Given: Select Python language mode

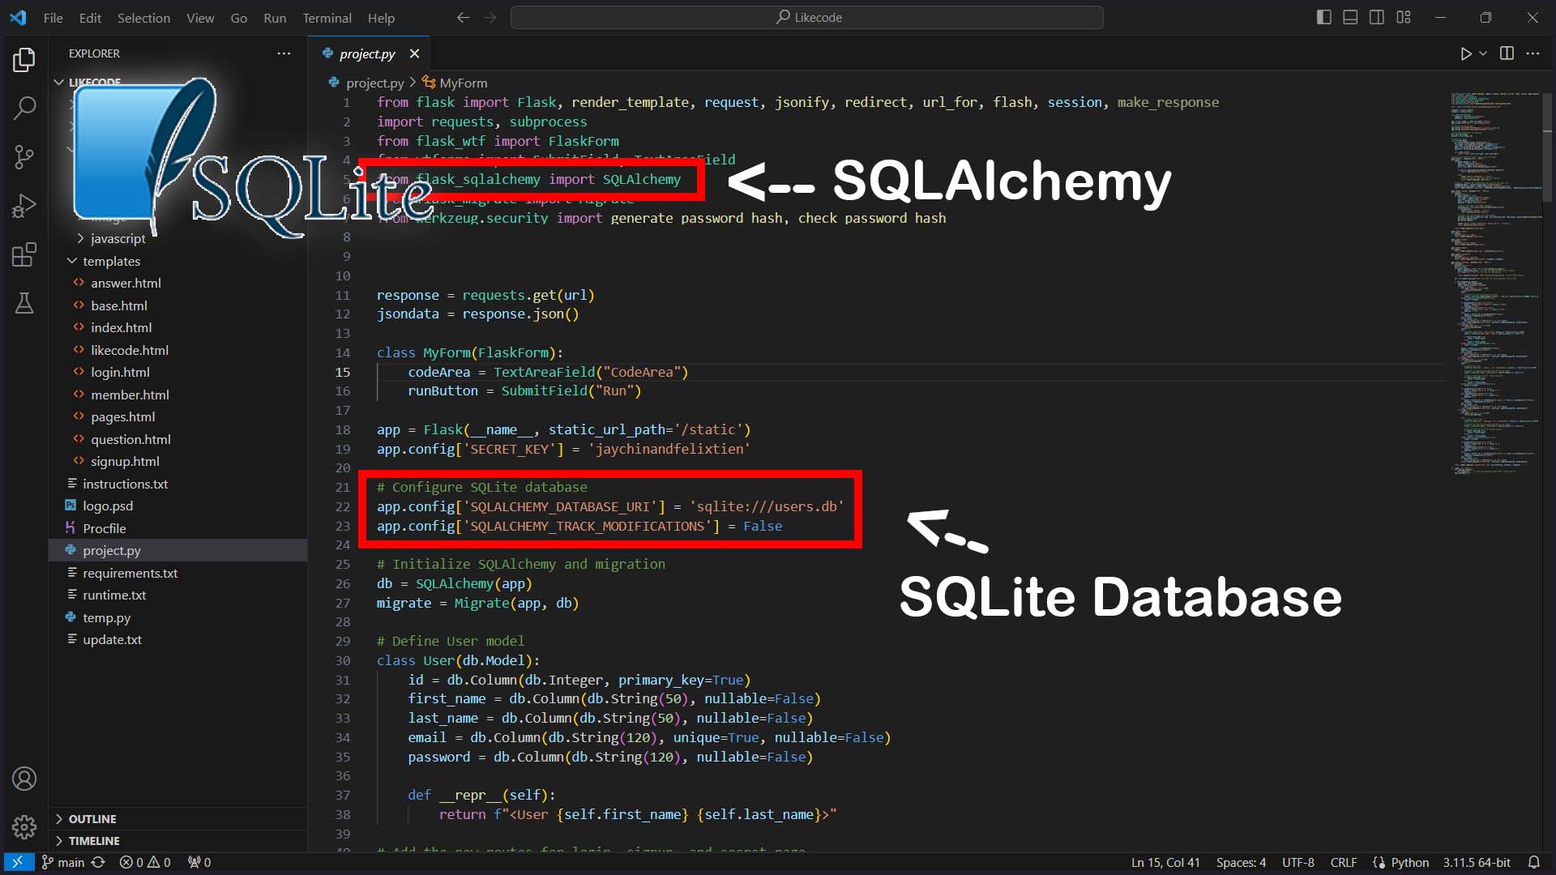Looking at the screenshot, I should click(x=1409, y=862).
